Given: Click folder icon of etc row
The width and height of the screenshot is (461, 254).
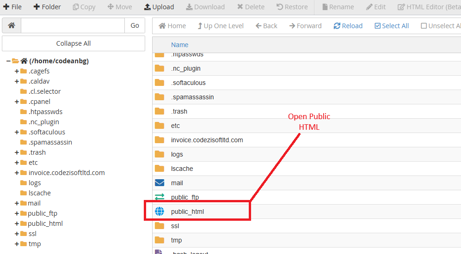Looking at the screenshot, I should [x=160, y=126].
